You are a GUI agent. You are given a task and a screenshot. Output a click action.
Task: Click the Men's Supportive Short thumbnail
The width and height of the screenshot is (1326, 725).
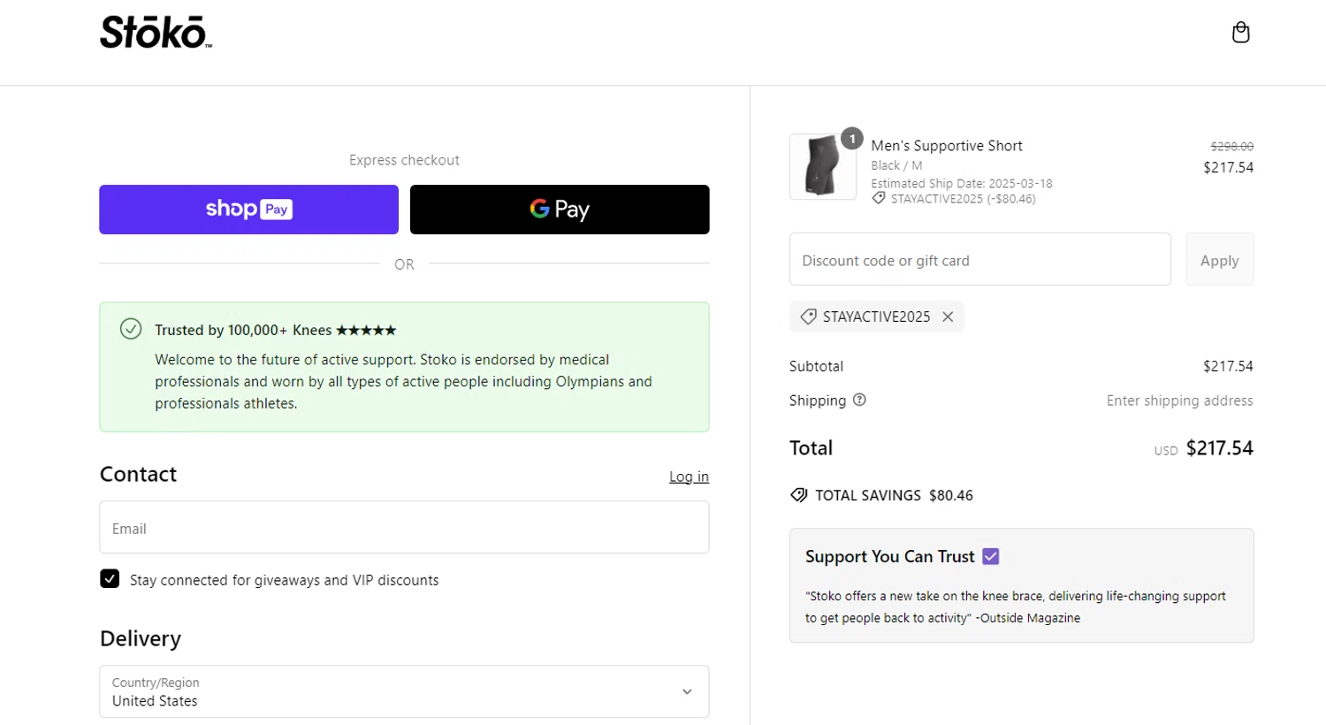(x=822, y=166)
